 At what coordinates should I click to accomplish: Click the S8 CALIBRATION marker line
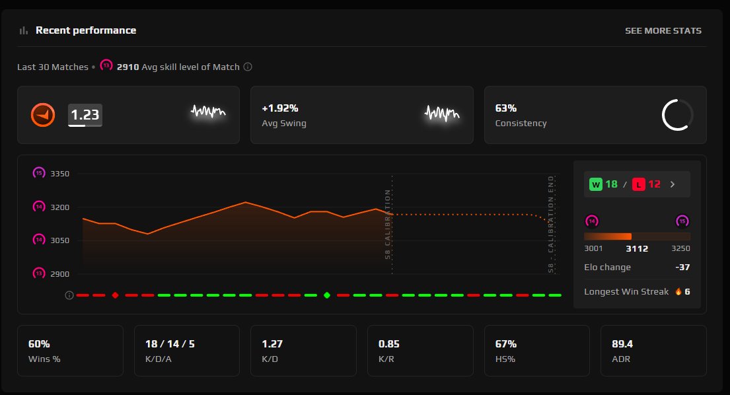(388, 225)
